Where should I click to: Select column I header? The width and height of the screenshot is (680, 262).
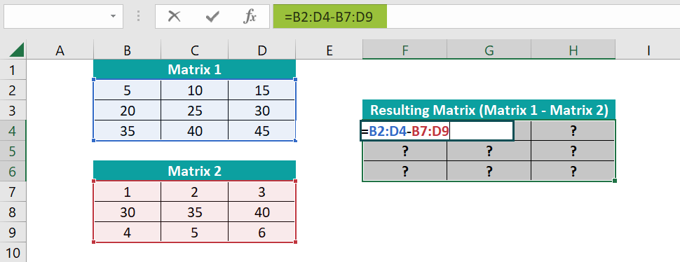[648, 50]
